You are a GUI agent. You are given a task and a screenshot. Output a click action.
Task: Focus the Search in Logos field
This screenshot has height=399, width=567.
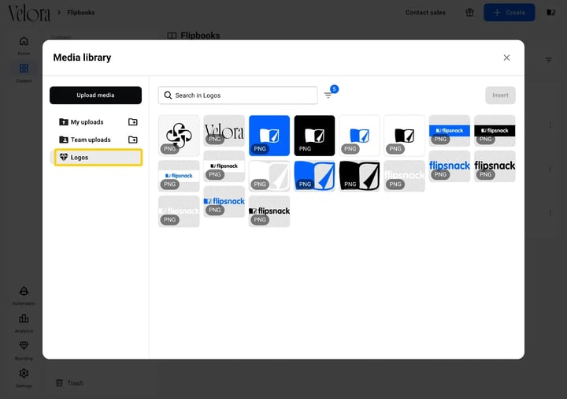[238, 95]
